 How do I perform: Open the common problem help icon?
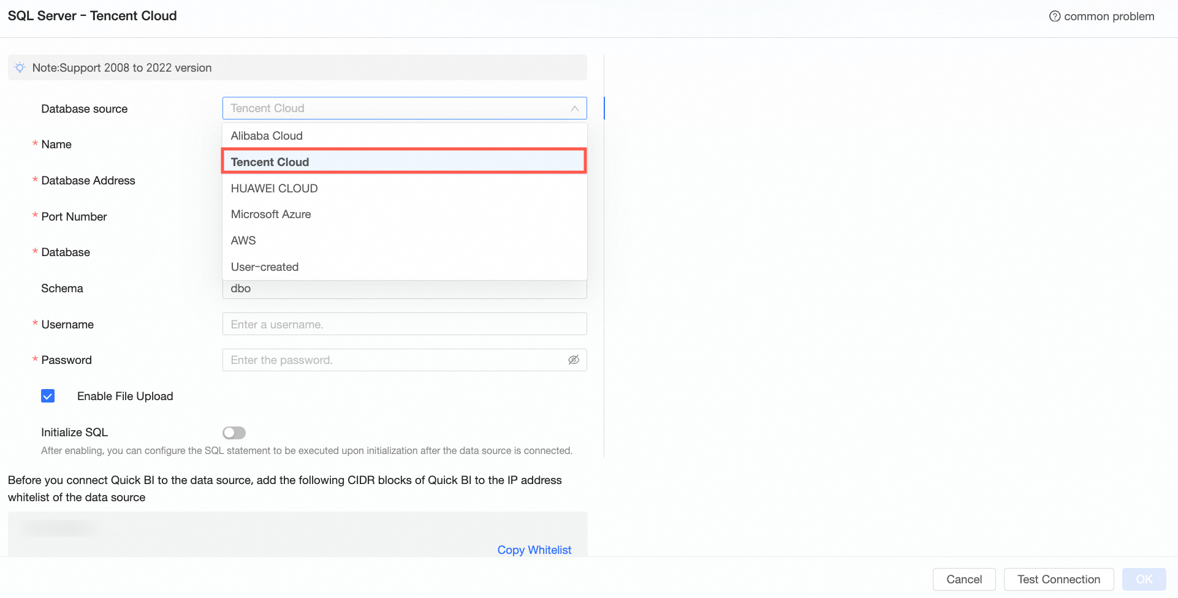coord(1054,17)
